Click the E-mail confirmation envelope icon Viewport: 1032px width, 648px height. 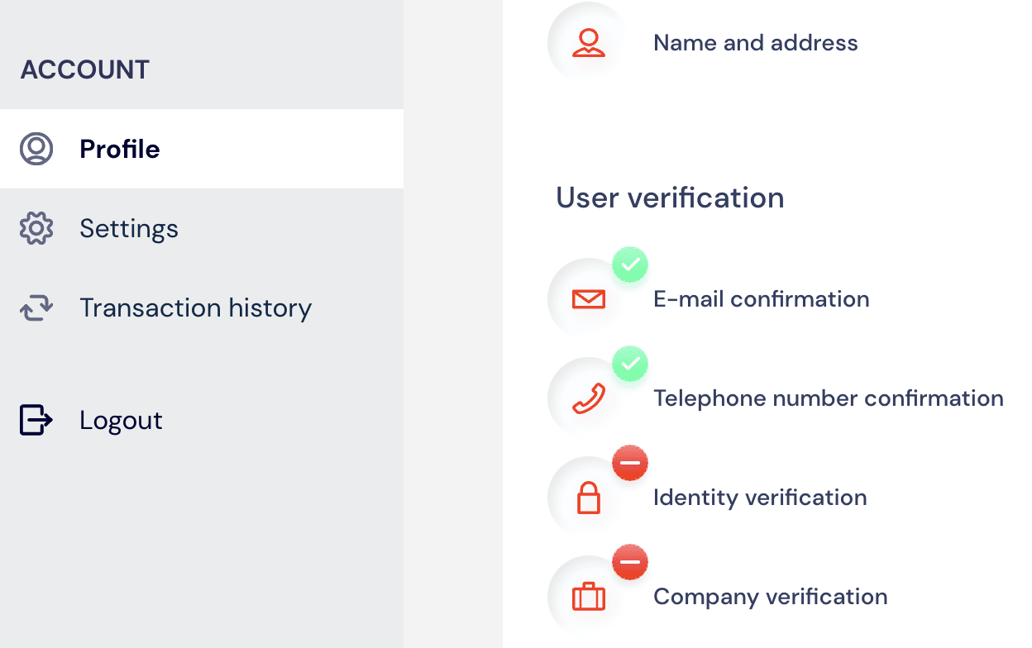(587, 298)
